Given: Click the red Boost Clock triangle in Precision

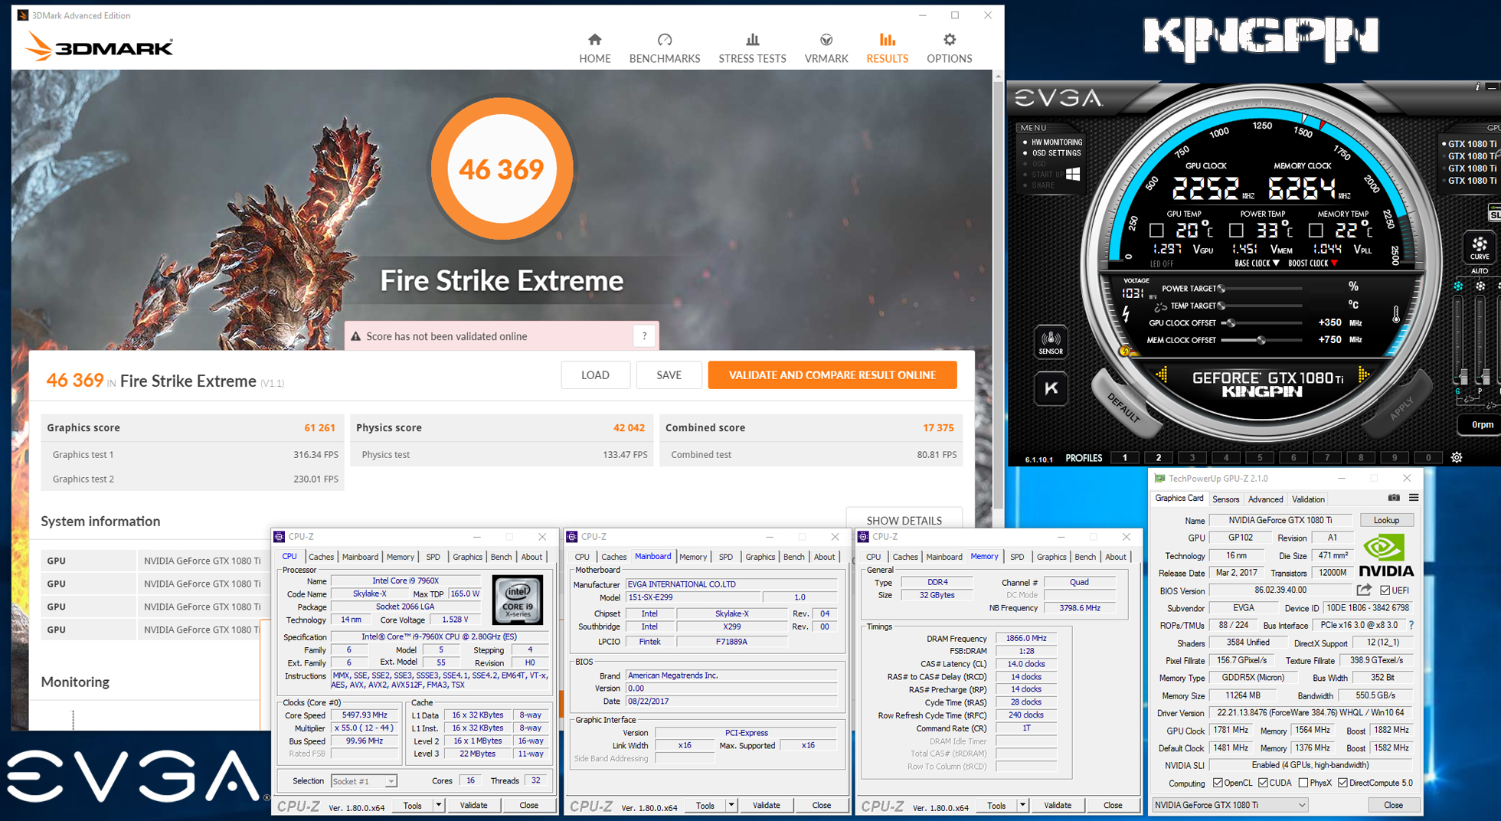Looking at the screenshot, I should (x=1335, y=263).
